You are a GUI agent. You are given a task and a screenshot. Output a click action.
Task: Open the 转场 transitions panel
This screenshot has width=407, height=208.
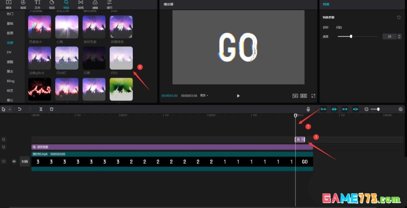point(81,4)
